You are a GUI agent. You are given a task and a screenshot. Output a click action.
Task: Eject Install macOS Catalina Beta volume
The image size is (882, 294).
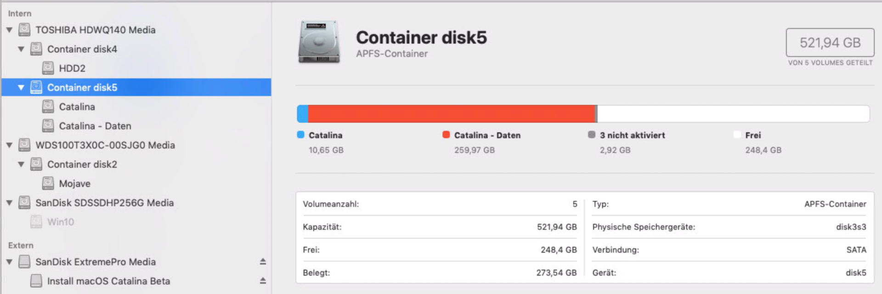263,281
